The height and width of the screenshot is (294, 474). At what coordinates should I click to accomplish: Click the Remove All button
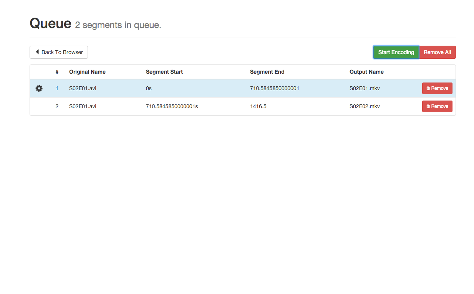click(x=437, y=52)
